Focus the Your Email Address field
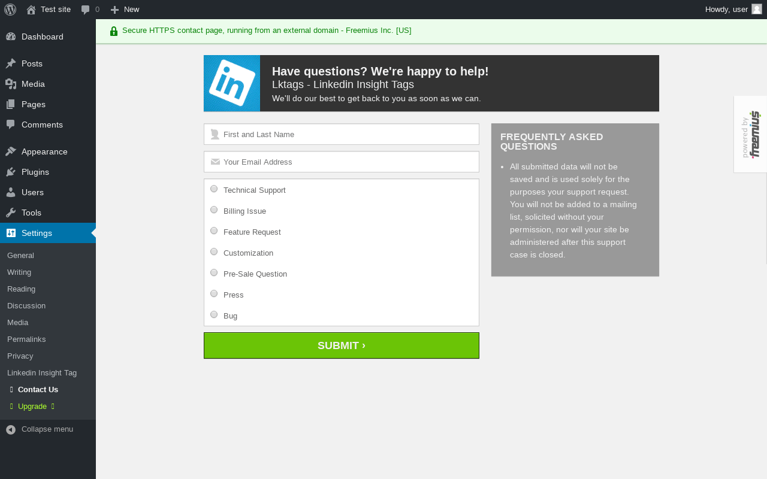The image size is (767, 479). 342,162
